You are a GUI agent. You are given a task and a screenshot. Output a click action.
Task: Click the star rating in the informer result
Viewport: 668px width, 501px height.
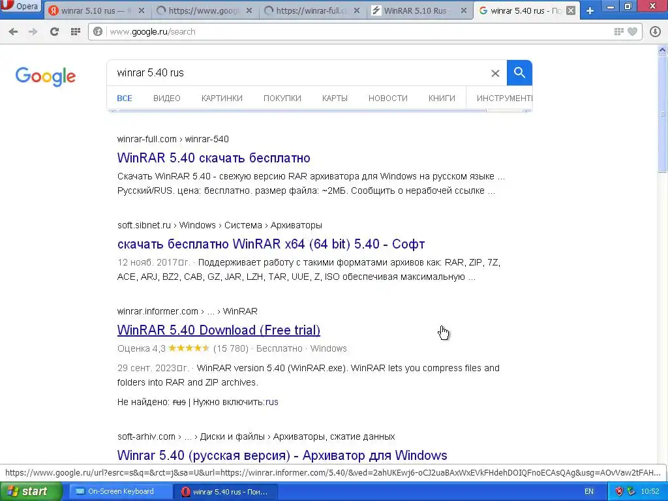point(189,348)
